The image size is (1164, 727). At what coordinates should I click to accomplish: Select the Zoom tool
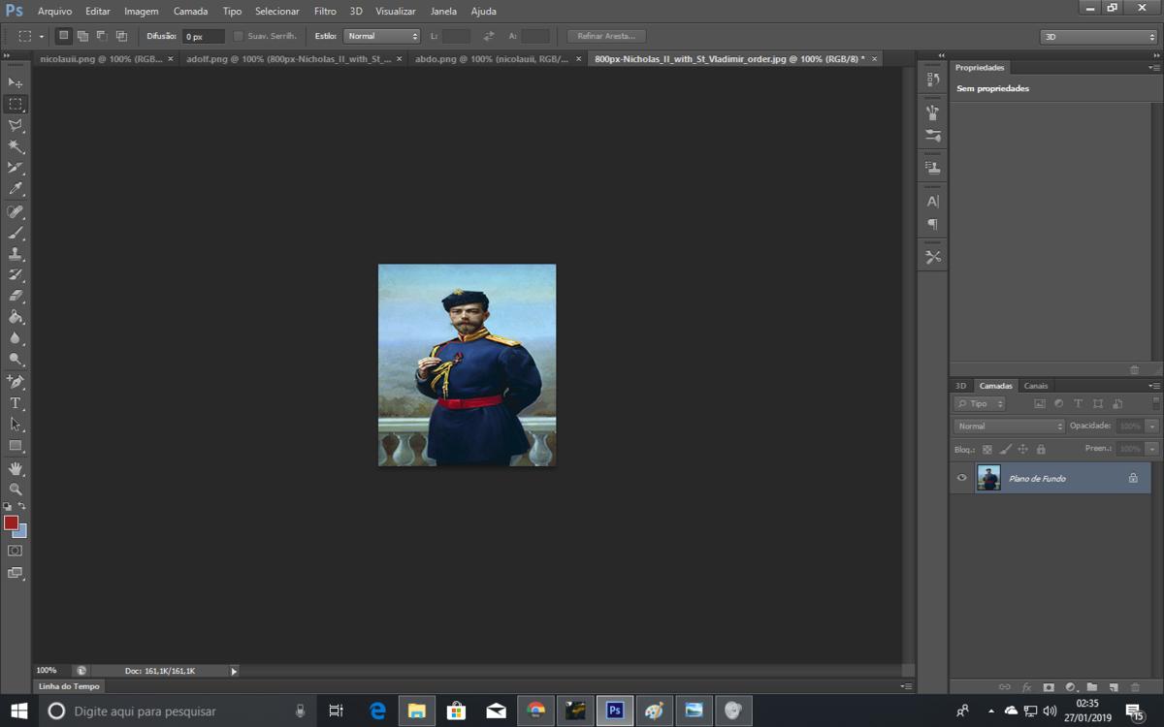[x=16, y=490]
